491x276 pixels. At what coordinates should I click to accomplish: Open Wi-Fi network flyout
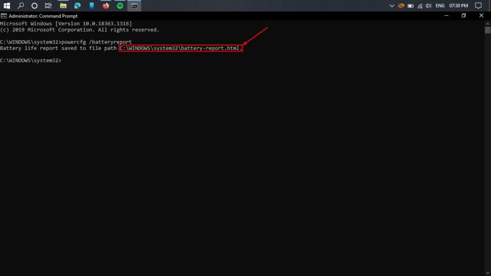click(420, 6)
